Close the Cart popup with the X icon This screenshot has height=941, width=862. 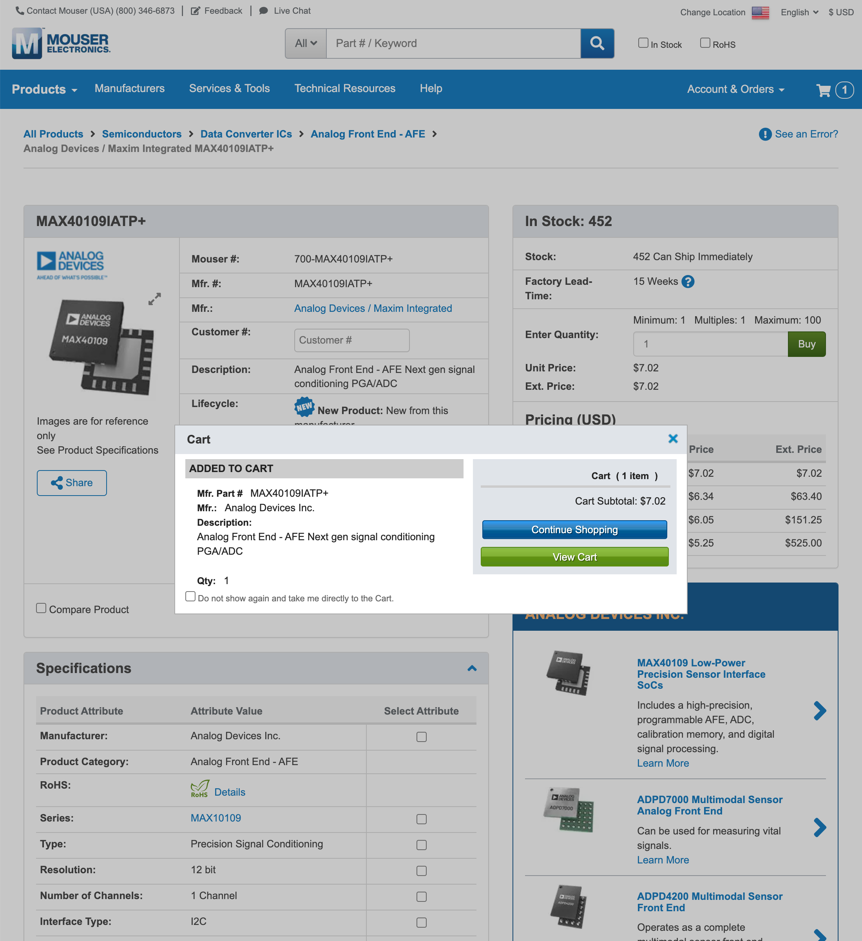(x=673, y=439)
